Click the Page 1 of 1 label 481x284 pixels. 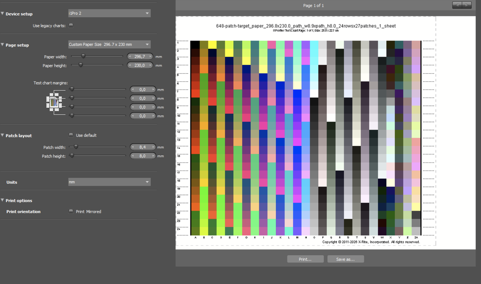[x=314, y=6]
